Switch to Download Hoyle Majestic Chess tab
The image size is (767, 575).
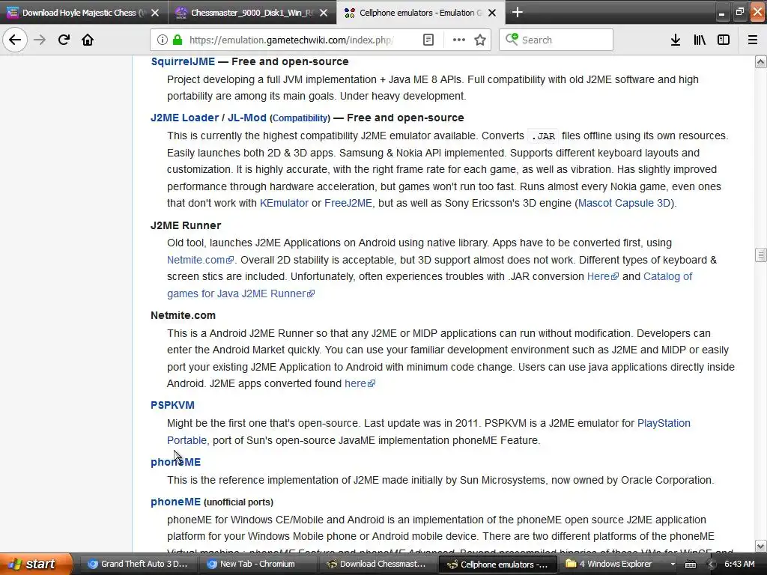(84, 13)
